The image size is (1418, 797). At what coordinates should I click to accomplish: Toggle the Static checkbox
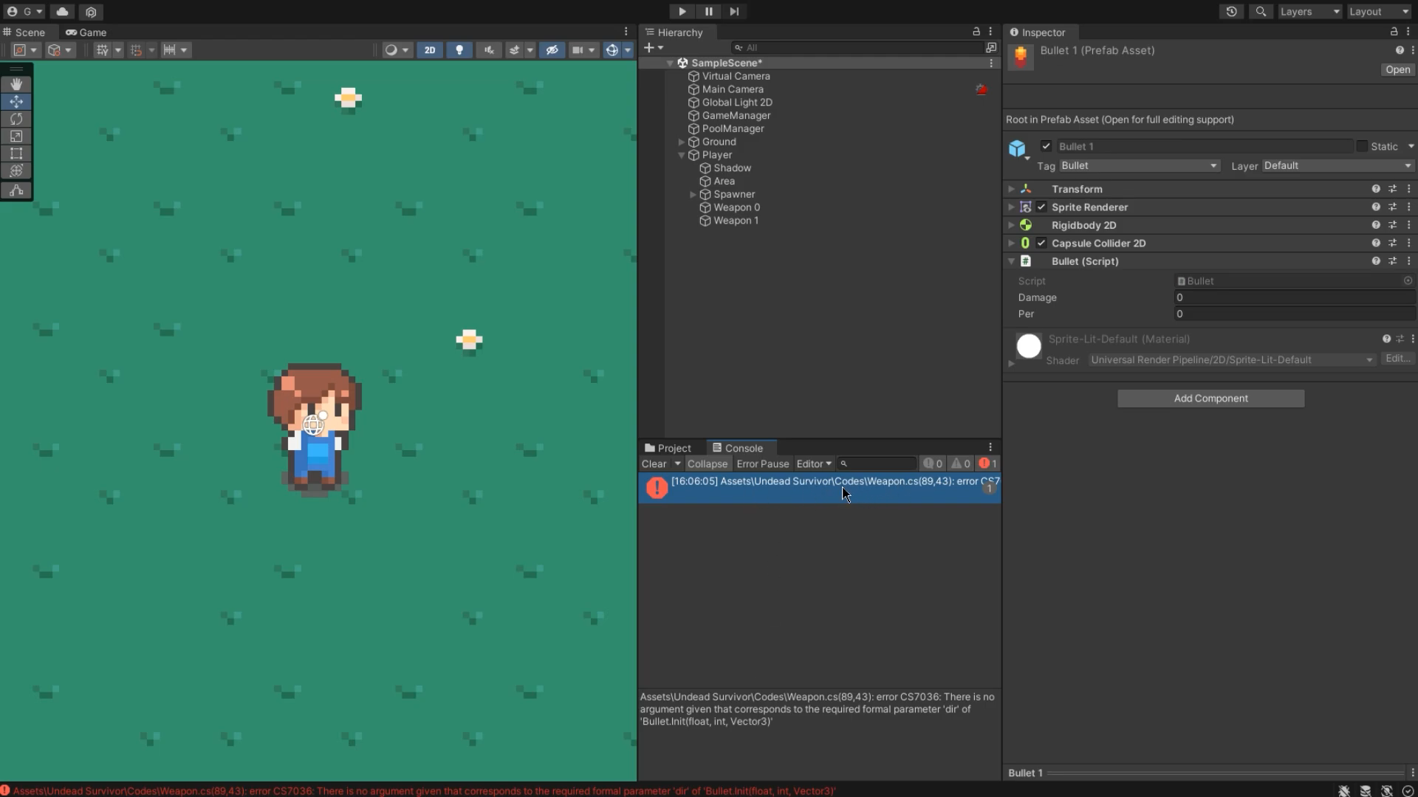1362,146
